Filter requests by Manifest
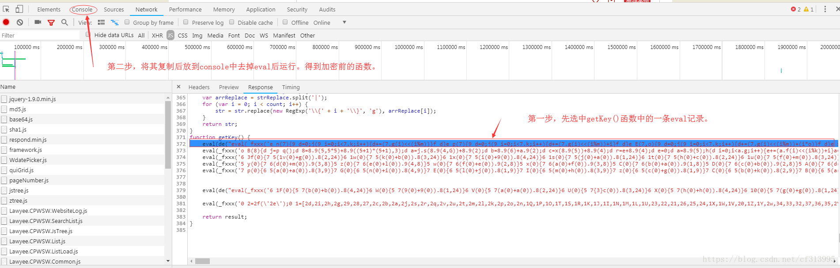 pos(284,35)
